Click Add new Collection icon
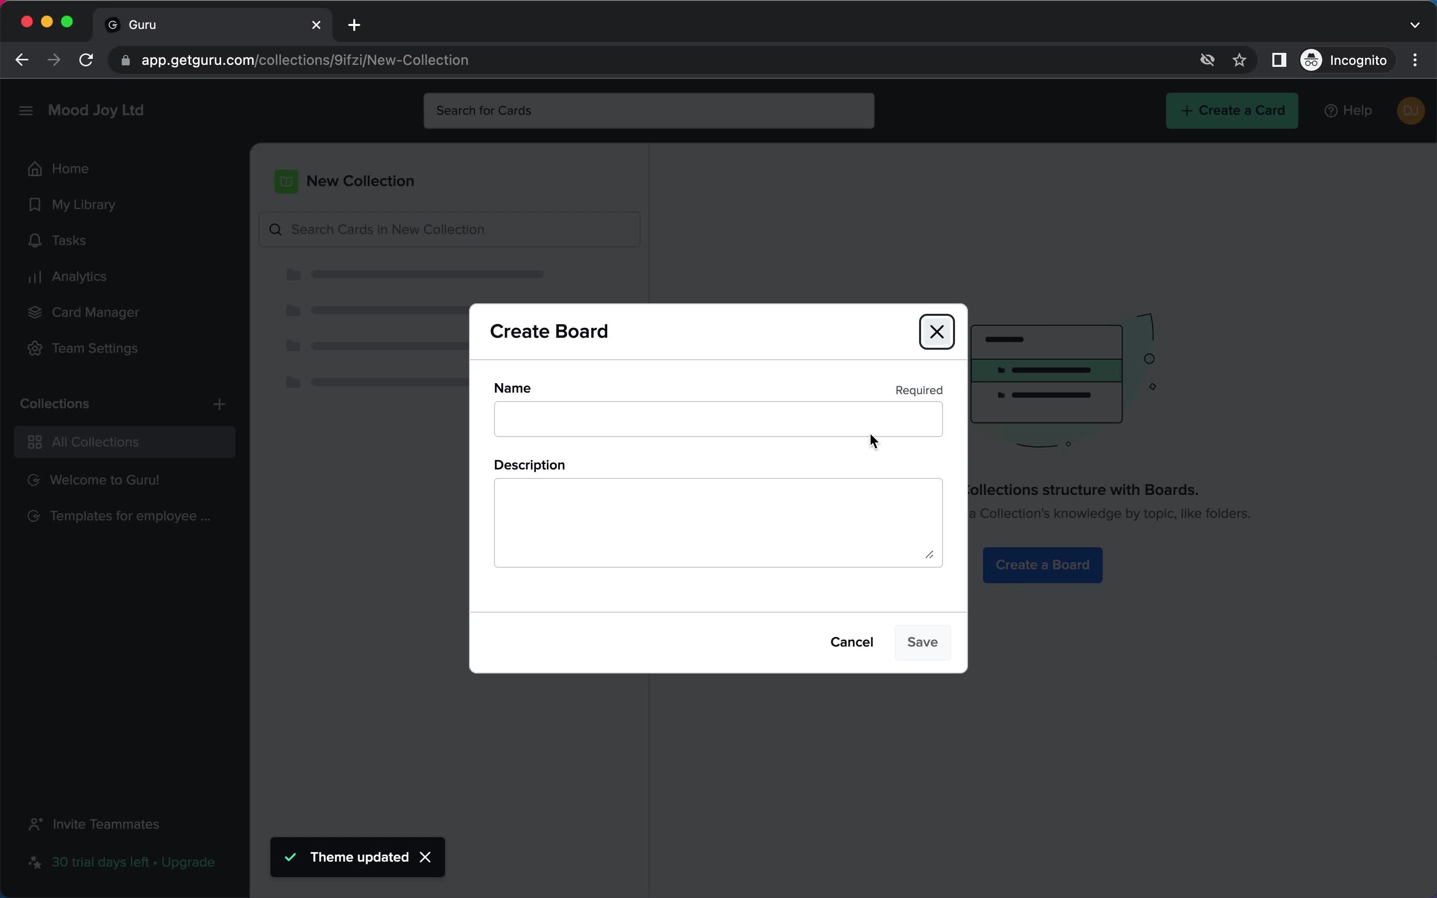Viewport: 1437px width, 898px height. click(220, 404)
